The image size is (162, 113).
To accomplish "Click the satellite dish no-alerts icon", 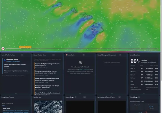I will click(x=80, y=62).
